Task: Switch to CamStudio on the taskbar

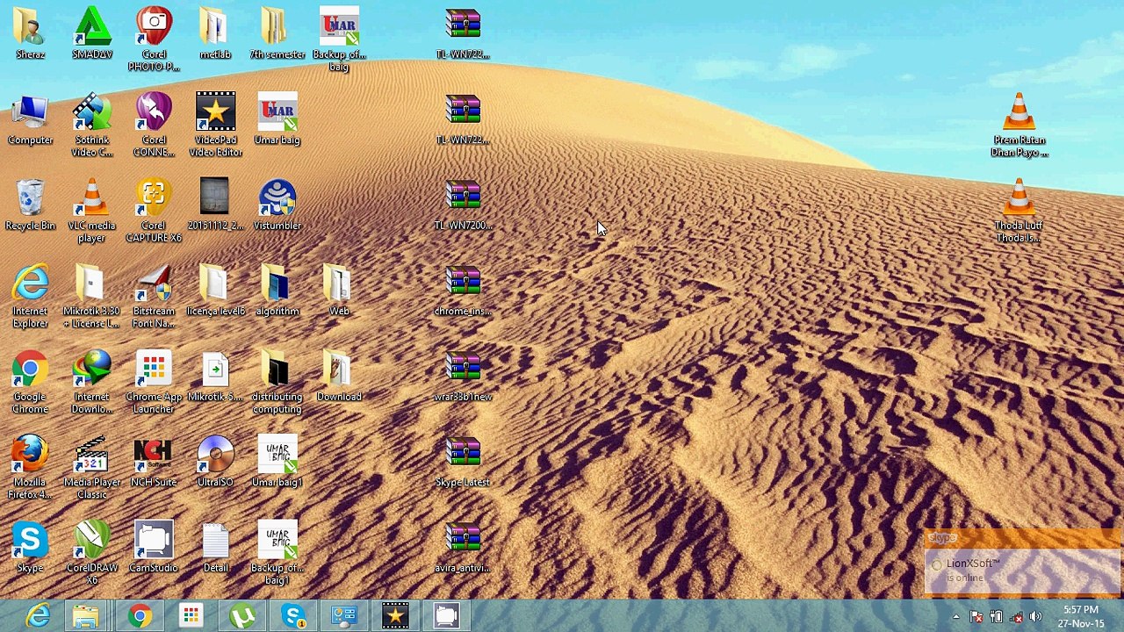Action: pos(446,616)
